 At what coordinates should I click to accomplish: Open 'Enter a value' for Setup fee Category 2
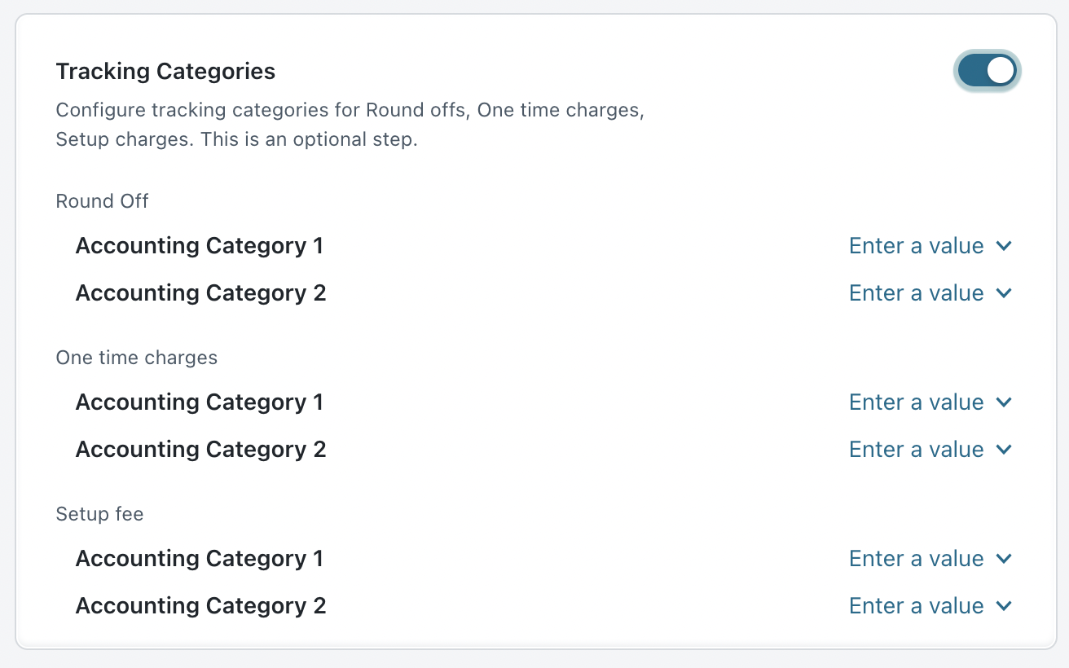[916, 606]
